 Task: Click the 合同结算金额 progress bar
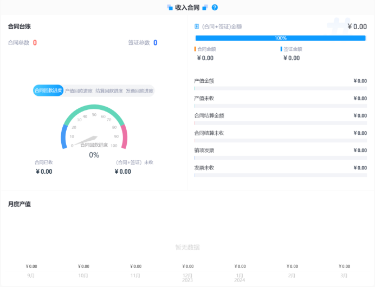coord(280,123)
